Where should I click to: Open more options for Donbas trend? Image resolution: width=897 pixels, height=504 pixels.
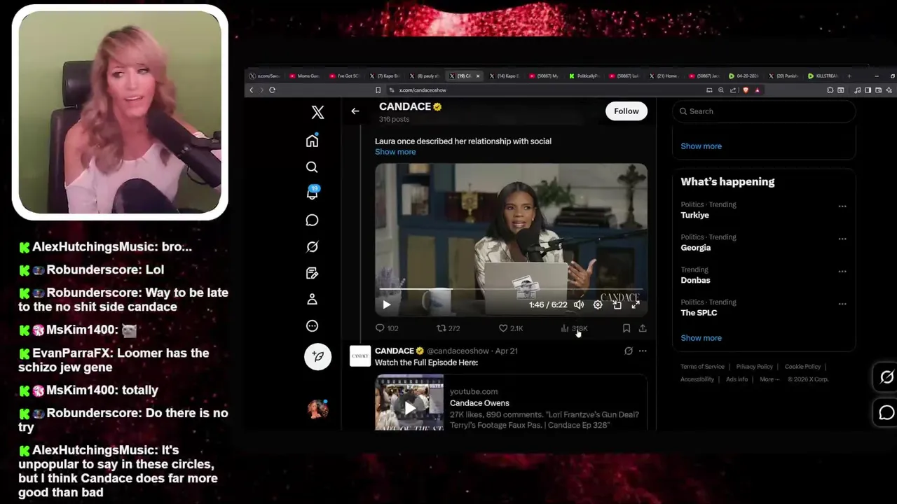[842, 272]
